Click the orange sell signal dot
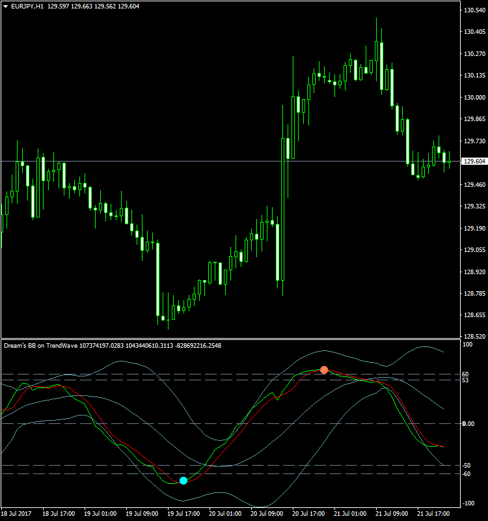 point(324,370)
